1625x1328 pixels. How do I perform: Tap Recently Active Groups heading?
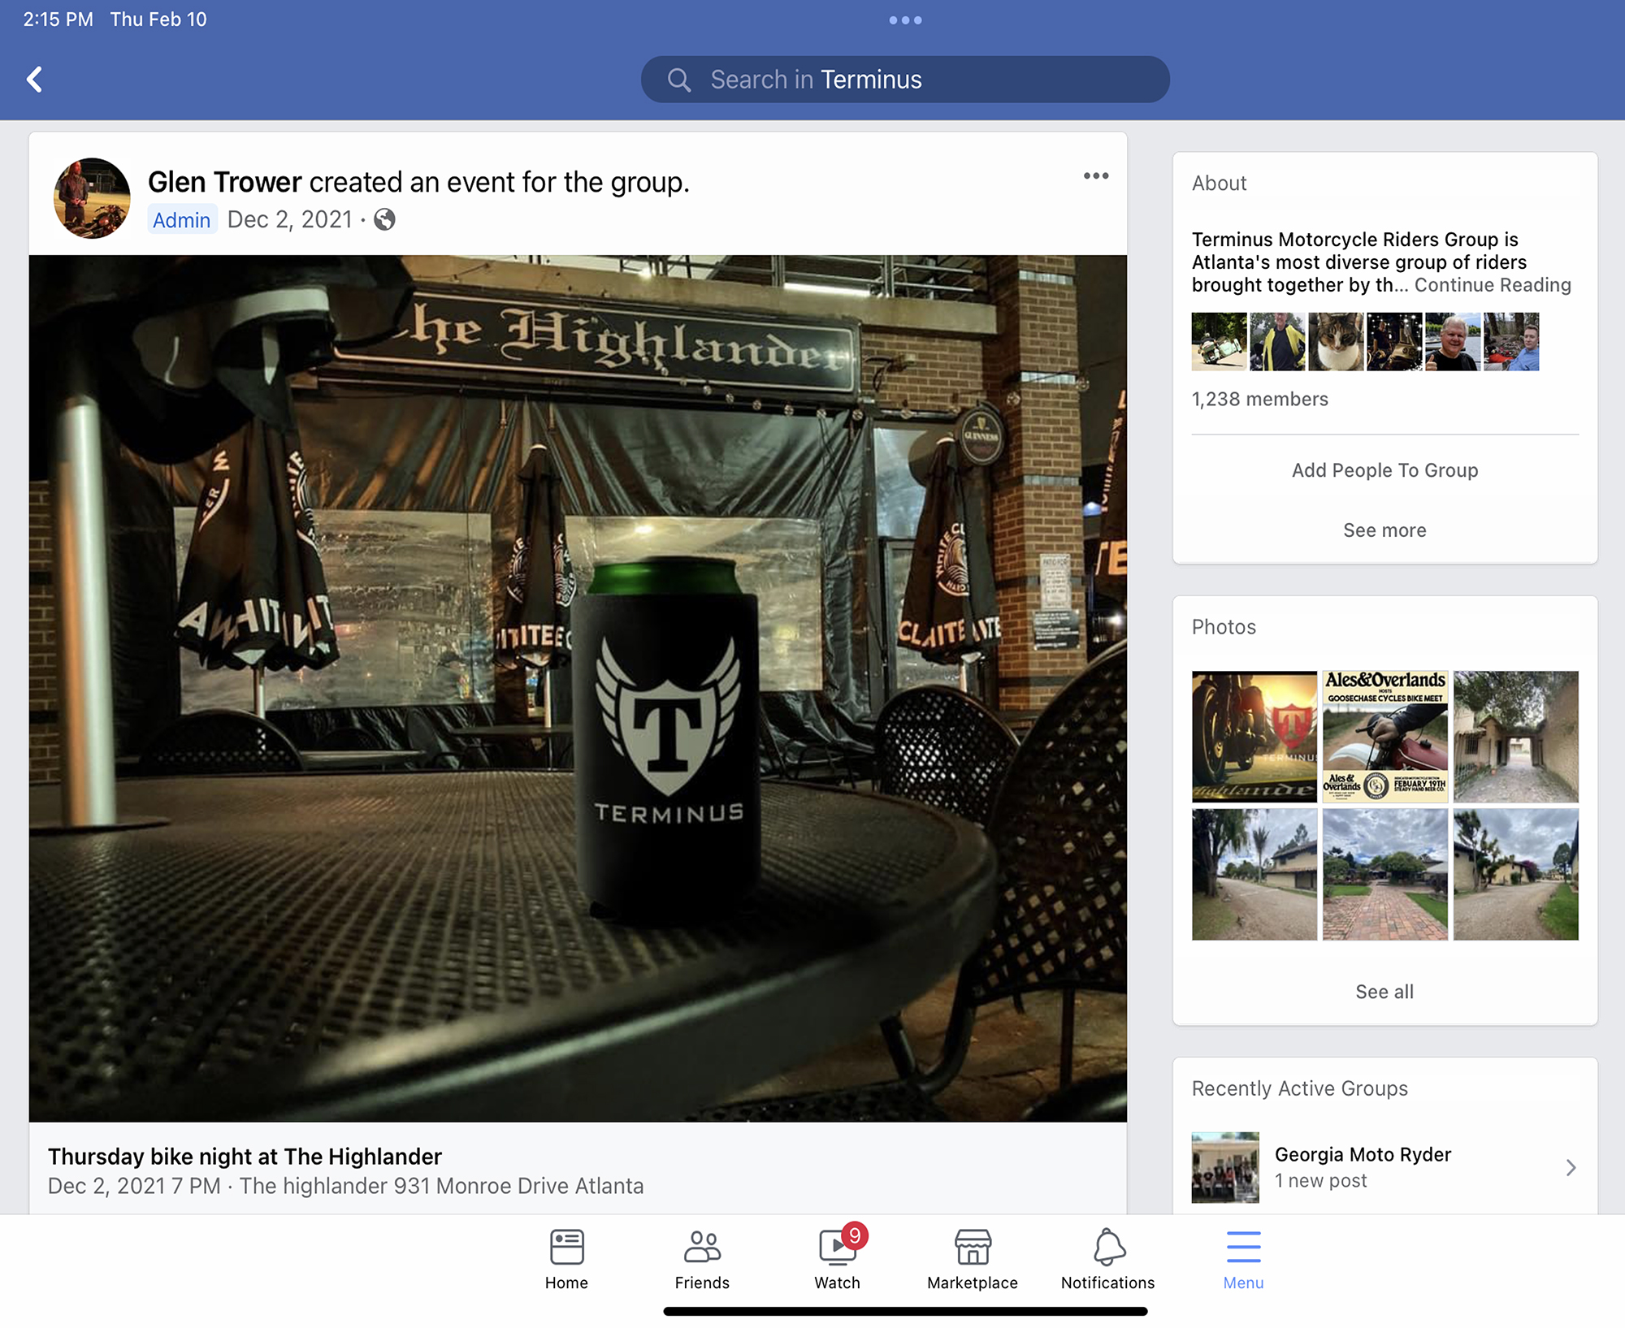point(1300,1088)
